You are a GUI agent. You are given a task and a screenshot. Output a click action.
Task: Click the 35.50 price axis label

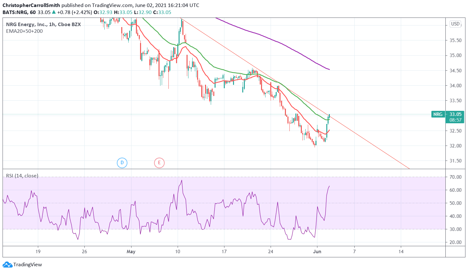coord(455,40)
